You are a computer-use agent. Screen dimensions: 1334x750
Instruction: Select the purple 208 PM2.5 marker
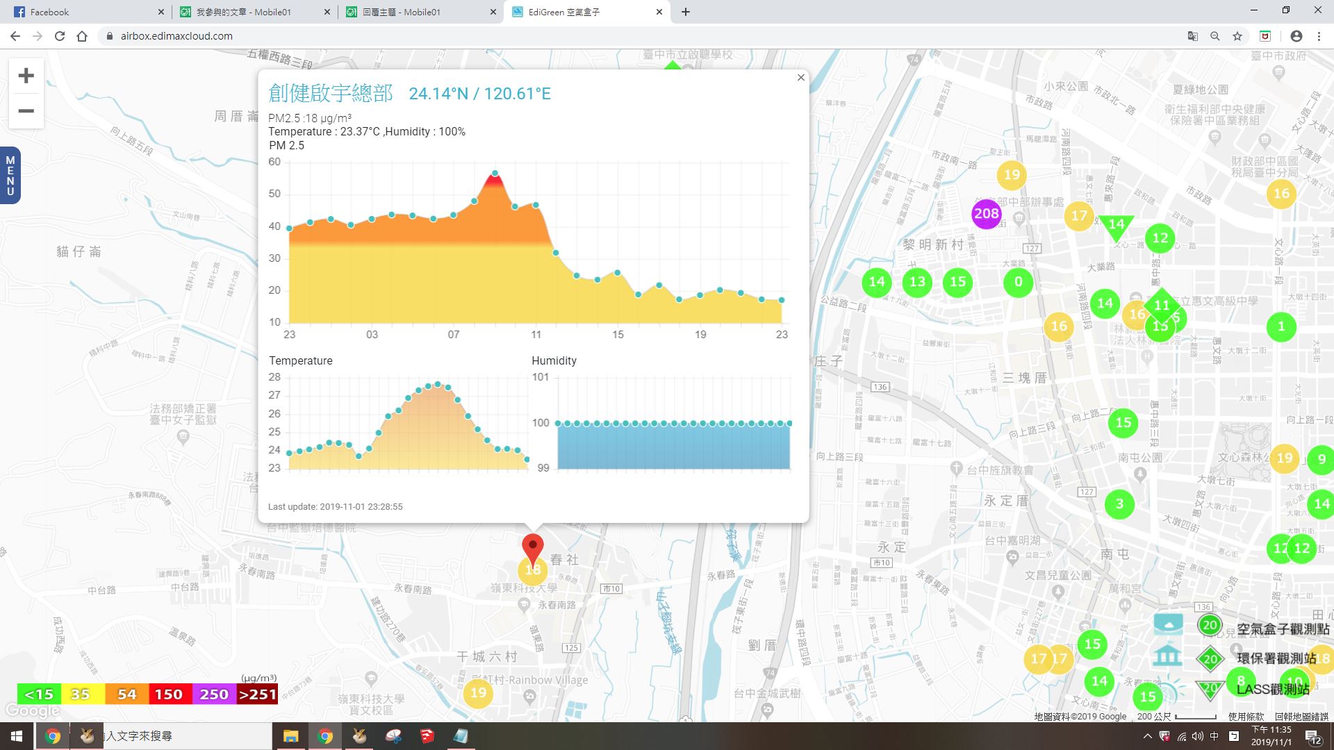987,214
